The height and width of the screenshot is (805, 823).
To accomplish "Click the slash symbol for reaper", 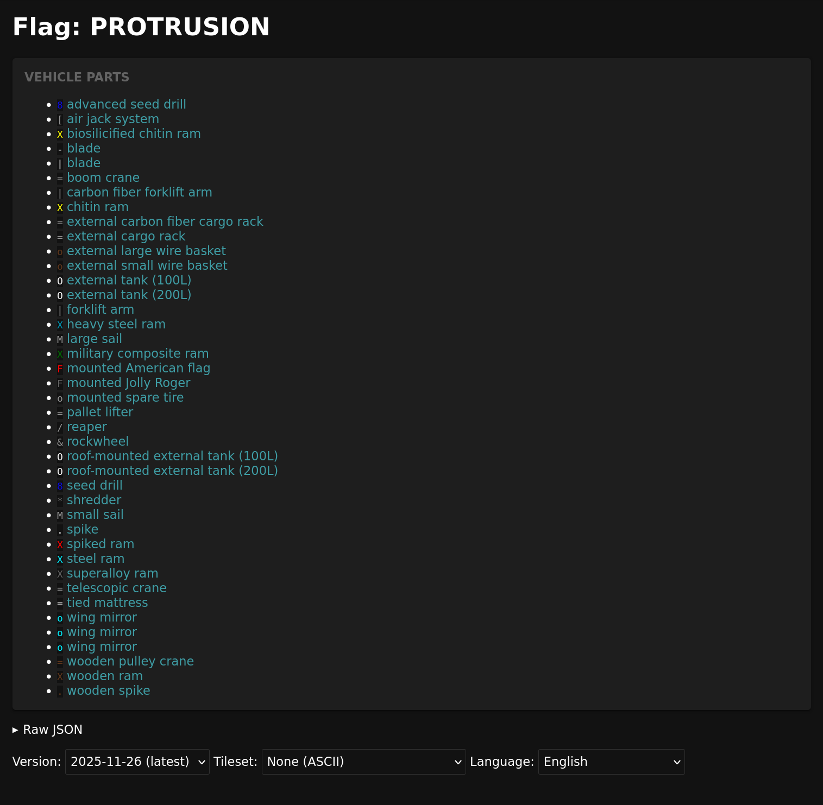I will (60, 427).
